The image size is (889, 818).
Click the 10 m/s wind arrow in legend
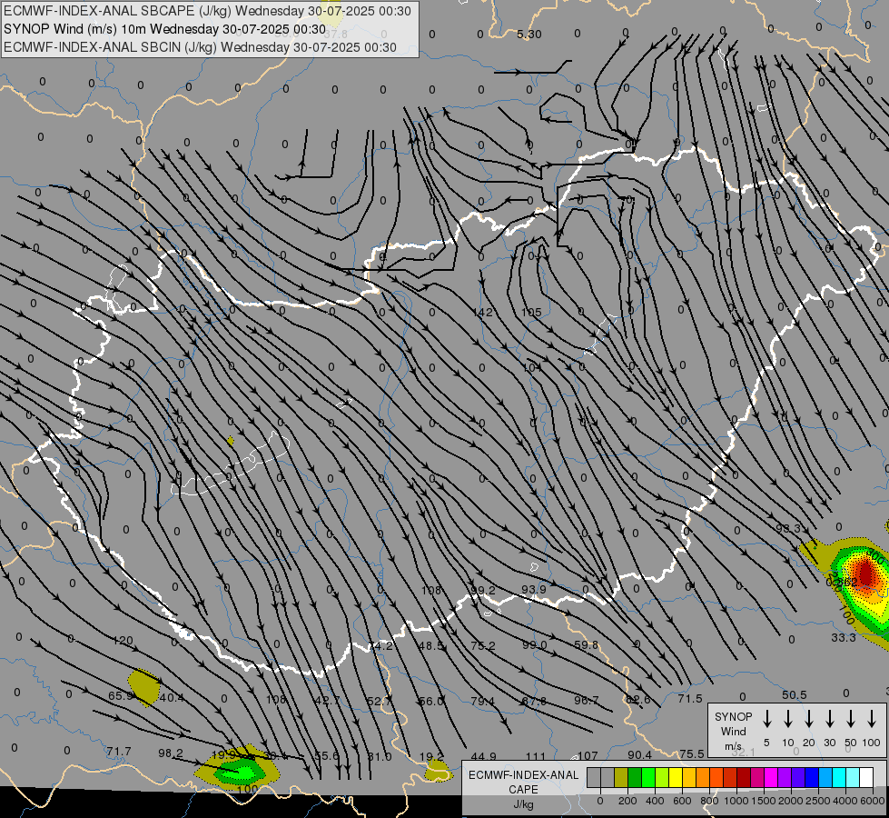click(x=788, y=719)
